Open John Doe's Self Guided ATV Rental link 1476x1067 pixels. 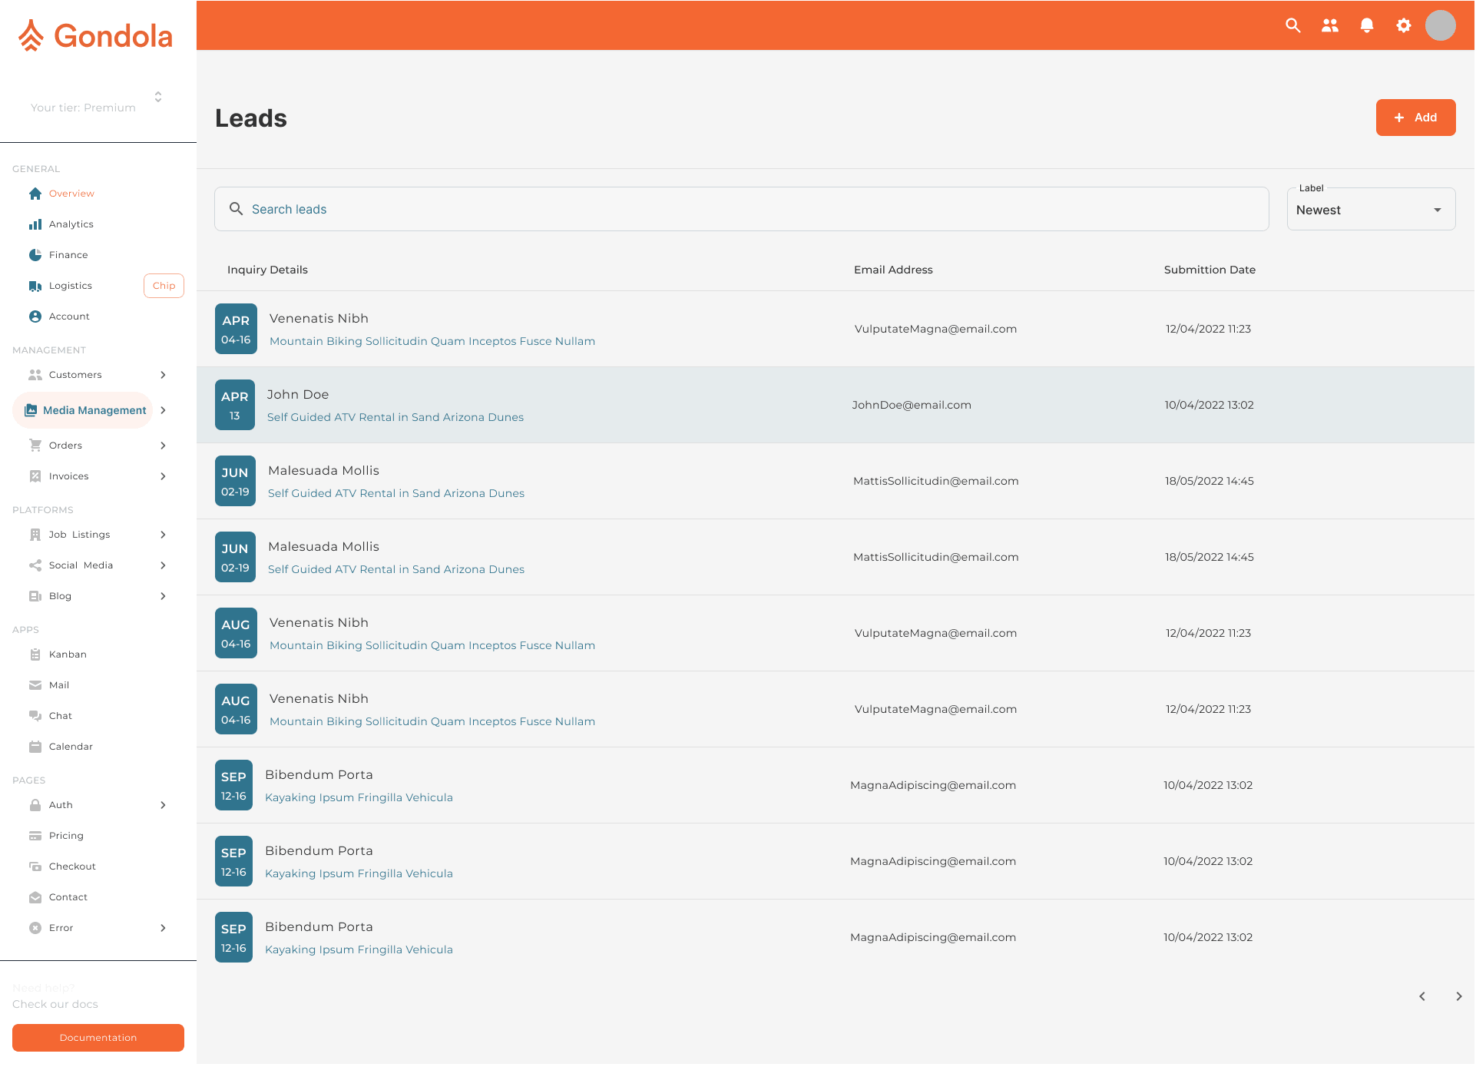tap(395, 417)
